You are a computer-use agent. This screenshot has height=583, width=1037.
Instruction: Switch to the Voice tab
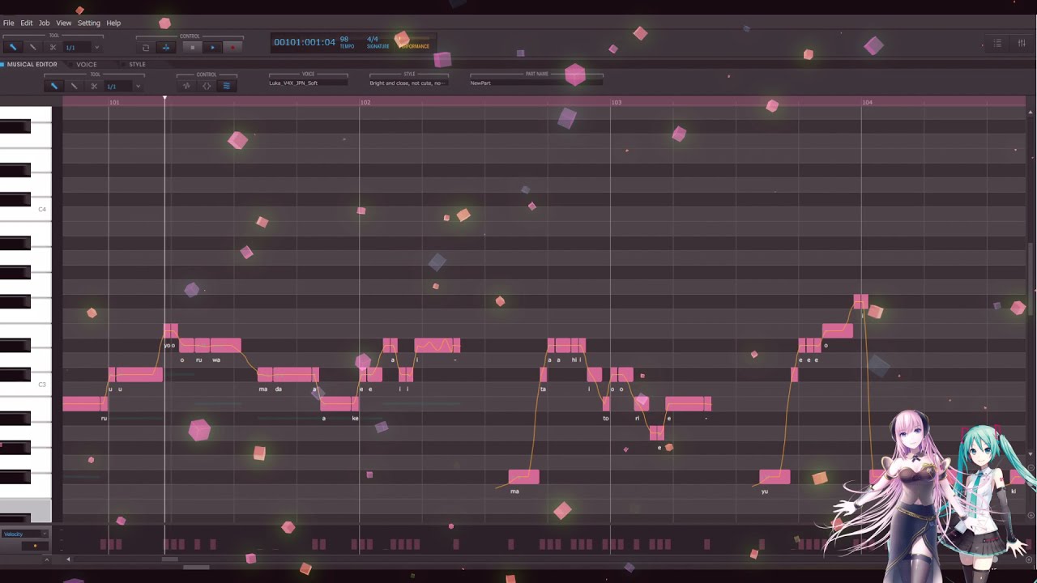tap(86, 64)
